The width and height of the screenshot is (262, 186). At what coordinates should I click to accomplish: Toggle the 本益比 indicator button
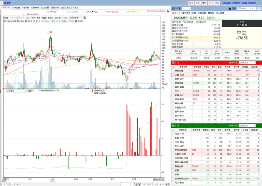click(x=50, y=18)
